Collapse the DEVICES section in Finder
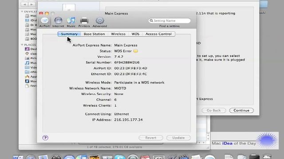 [x=22, y=11]
